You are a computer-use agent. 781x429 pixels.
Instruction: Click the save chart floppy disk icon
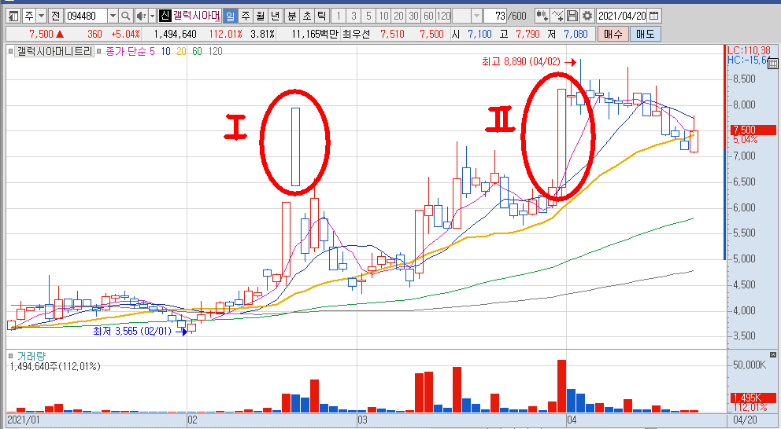click(x=572, y=16)
